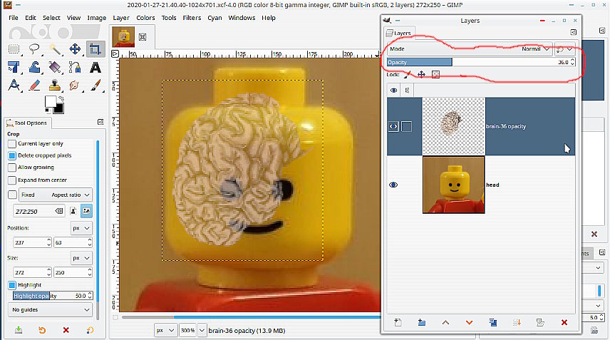The height and width of the screenshot is (340, 610).
Task: Reset tool options to defaults
Action: coord(90,330)
